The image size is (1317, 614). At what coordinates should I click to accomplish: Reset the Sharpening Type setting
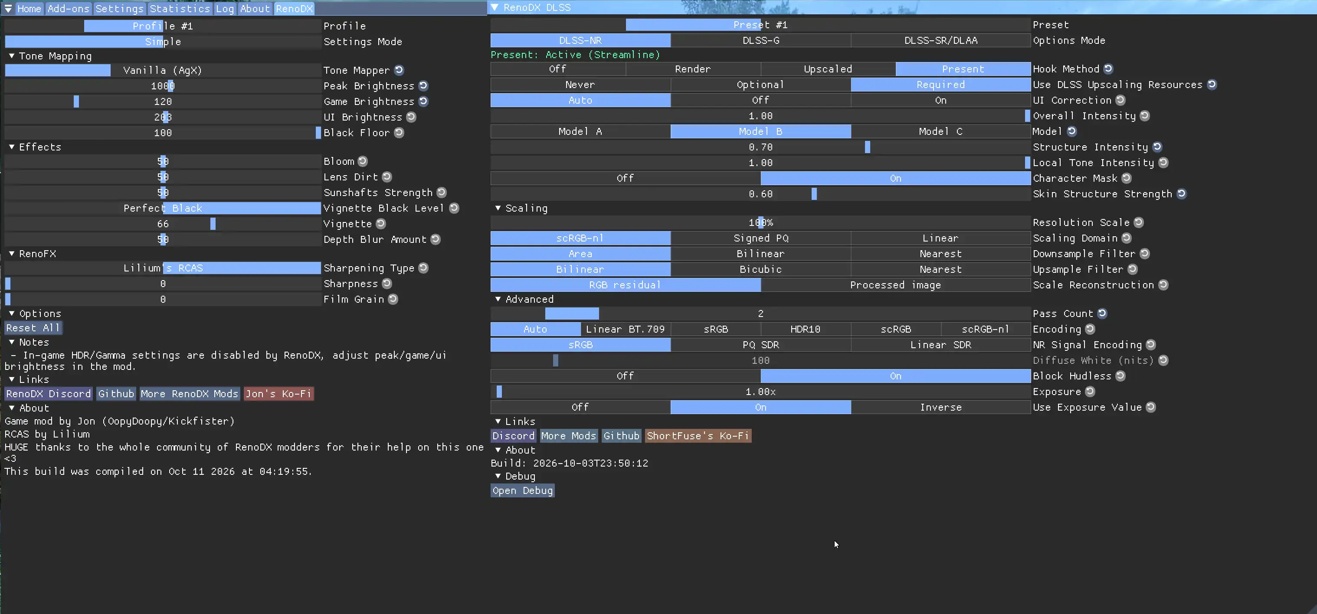(x=423, y=268)
